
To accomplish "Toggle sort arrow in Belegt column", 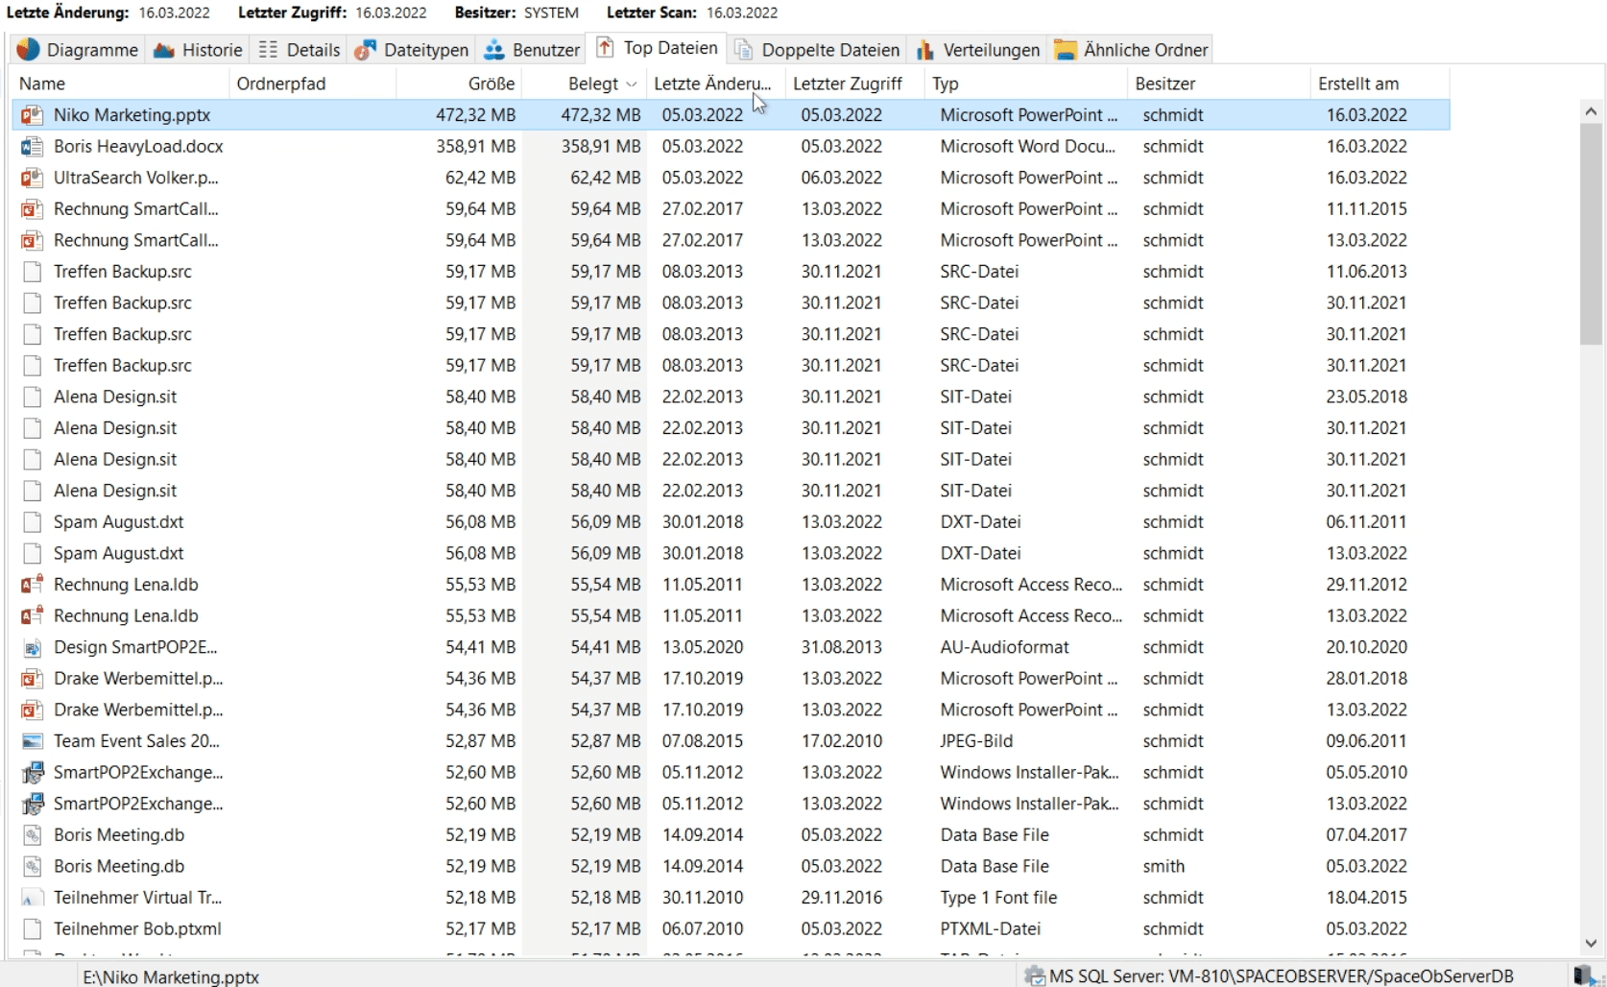I will [x=631, y=84].
